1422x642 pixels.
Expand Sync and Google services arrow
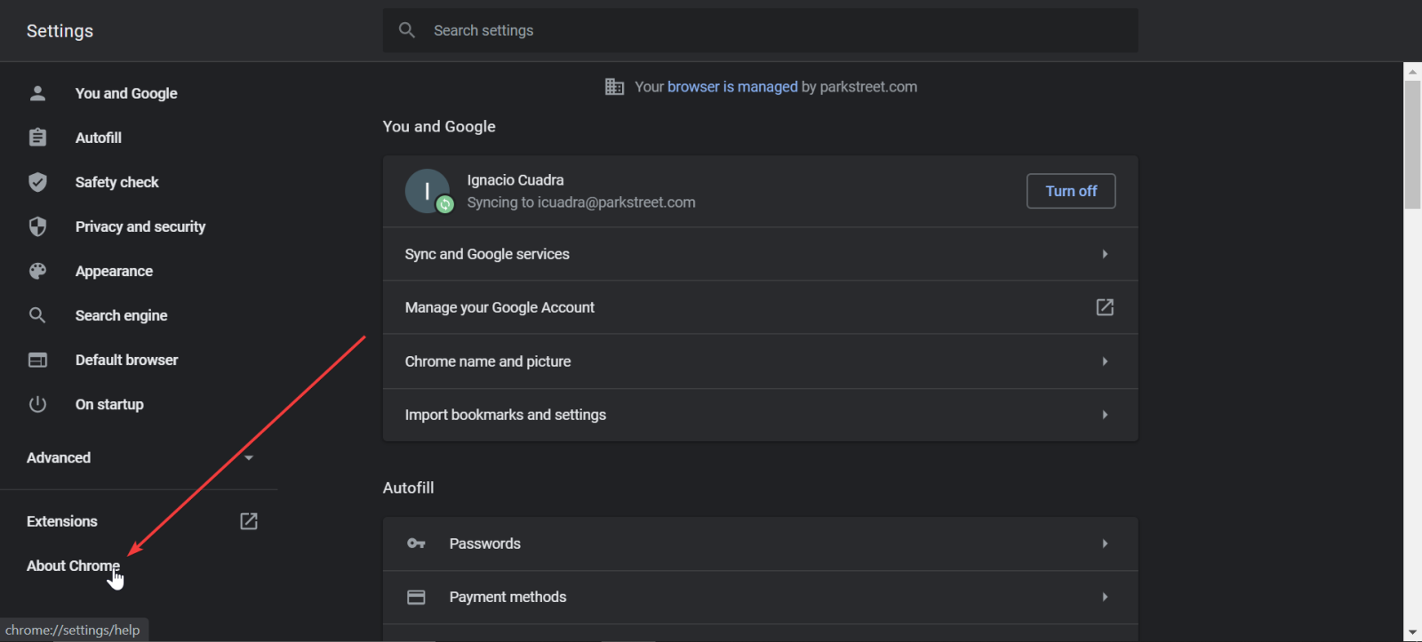click(x=1105, y=254)
